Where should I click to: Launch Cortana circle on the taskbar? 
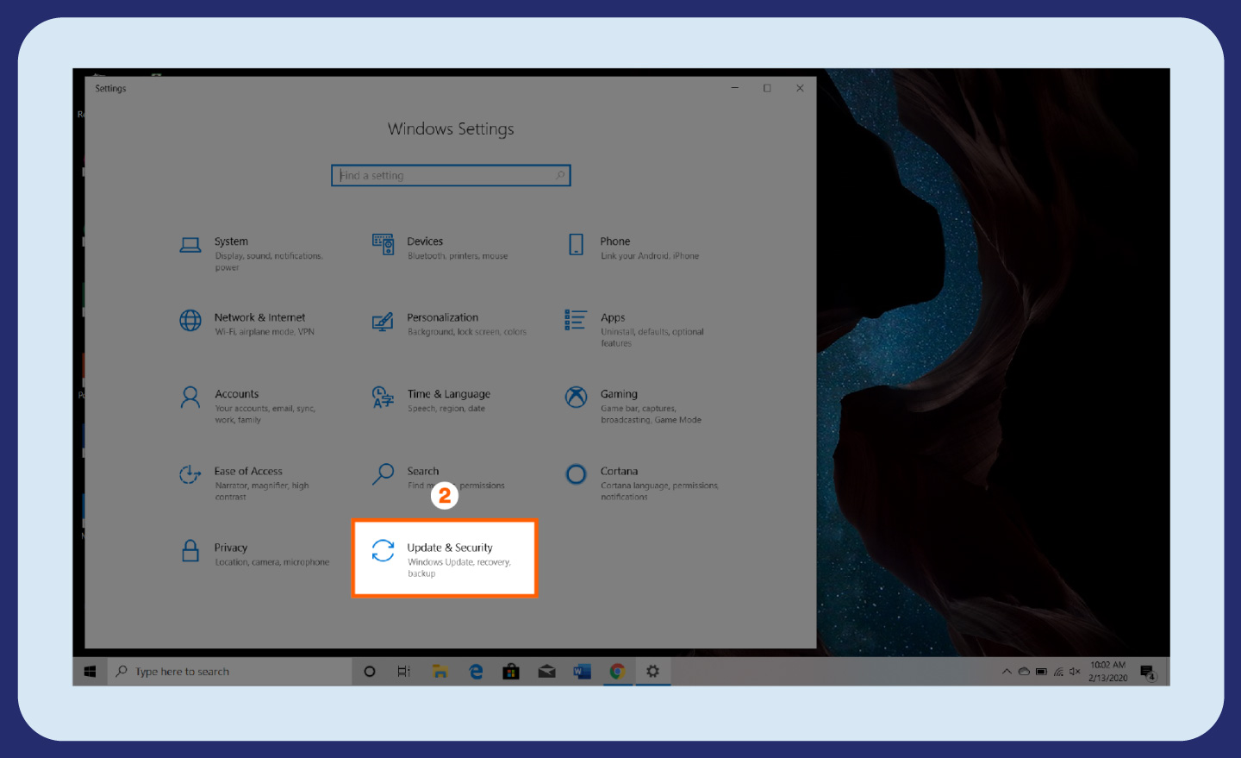click(370, 672)
